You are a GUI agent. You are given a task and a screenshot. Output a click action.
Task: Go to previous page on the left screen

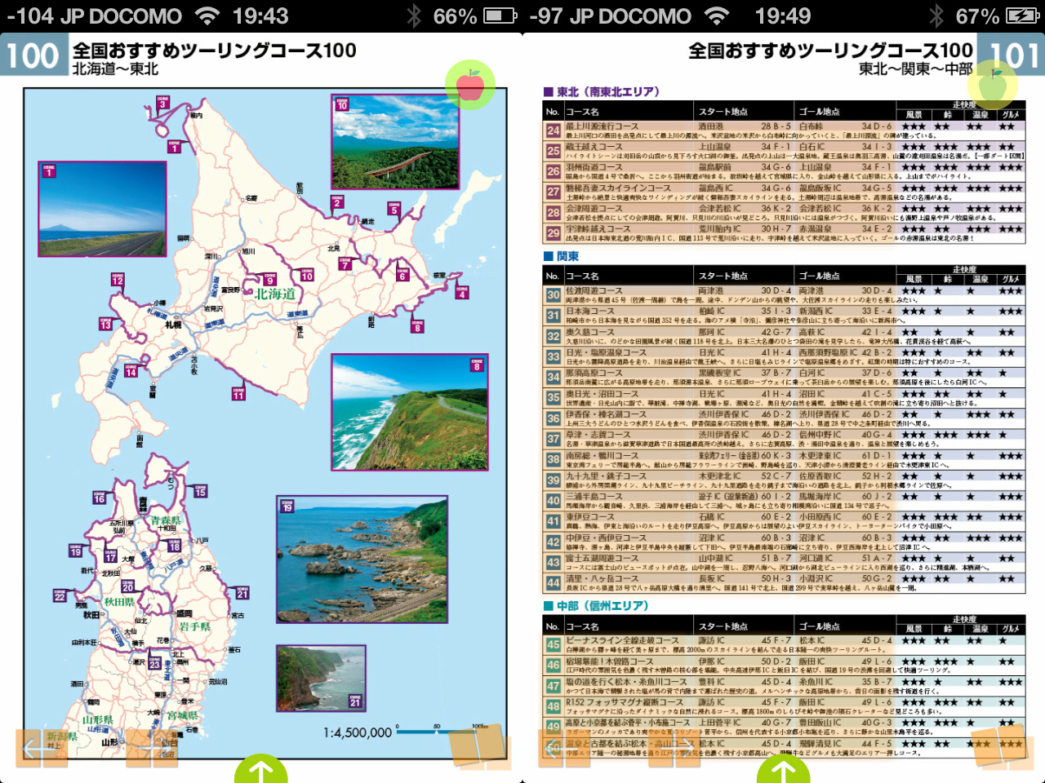(x=41, y=749)
